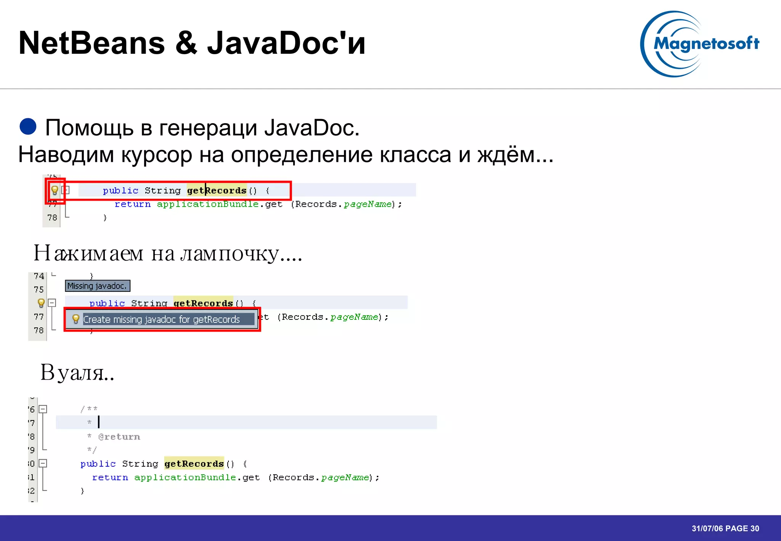Collapse the getRecords fold toggle in second snippet
This screenshot has width=781, height=541.
pyautogui.click(x=52, y=303)
